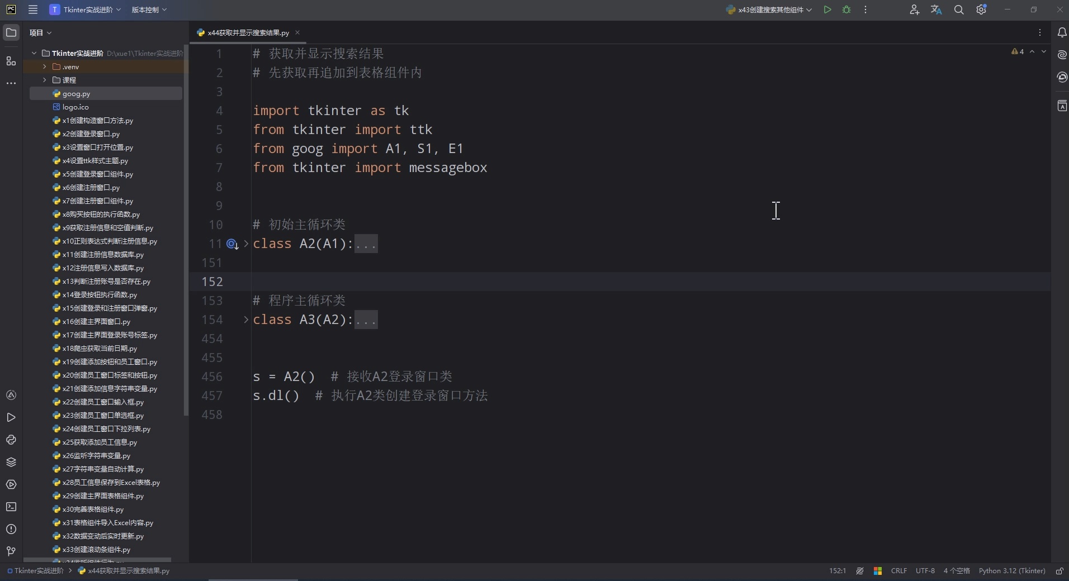This screenshot has height=581, width=1069.
Task: Open the version control icon at bottom left
Action: coord(11,551)
